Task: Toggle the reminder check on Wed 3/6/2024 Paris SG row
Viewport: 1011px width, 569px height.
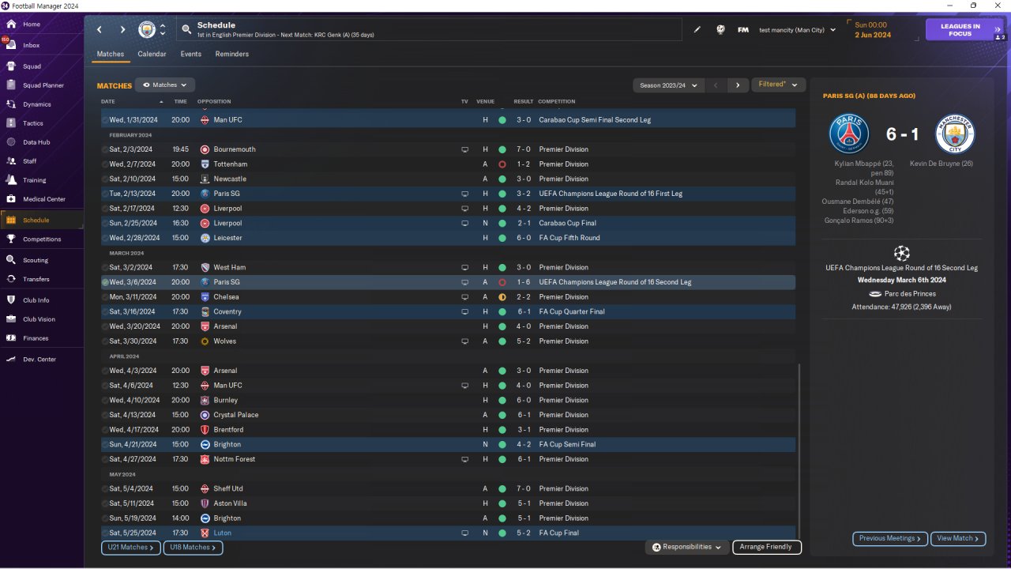Action: (x=105, y=282)
